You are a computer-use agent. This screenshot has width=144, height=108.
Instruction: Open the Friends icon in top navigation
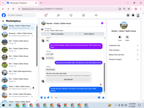click(58, 15)
